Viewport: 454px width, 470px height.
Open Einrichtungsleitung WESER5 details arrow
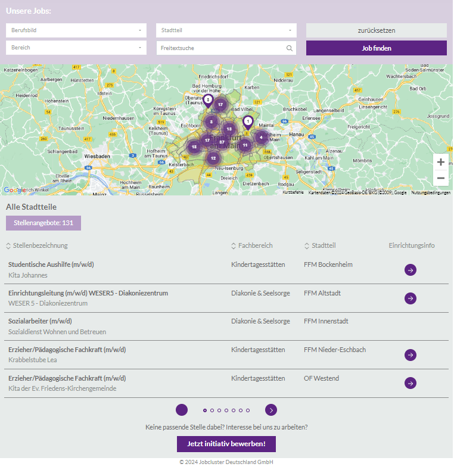pyautogui.click(x=410, y=298)
